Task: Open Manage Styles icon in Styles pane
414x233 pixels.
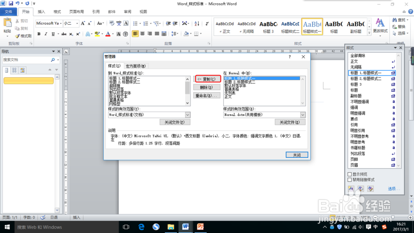Action: point(371,189)
